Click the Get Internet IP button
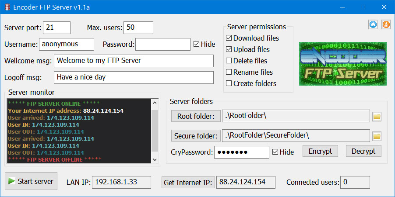 (188, 183)
